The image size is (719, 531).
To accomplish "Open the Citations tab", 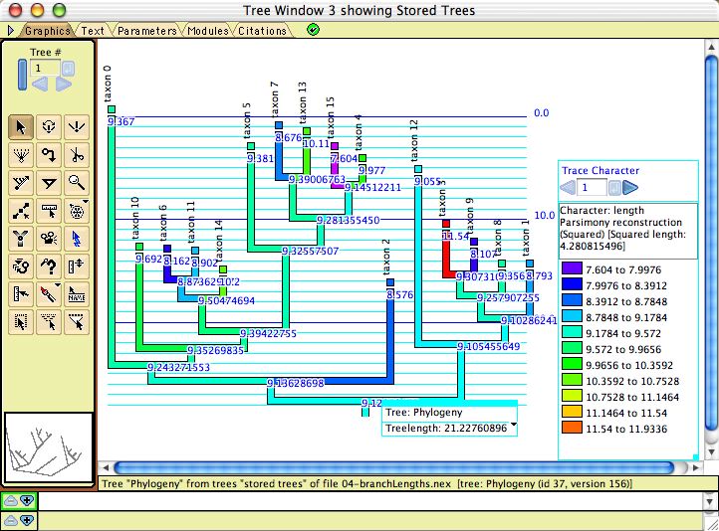I will pos(262,31).
